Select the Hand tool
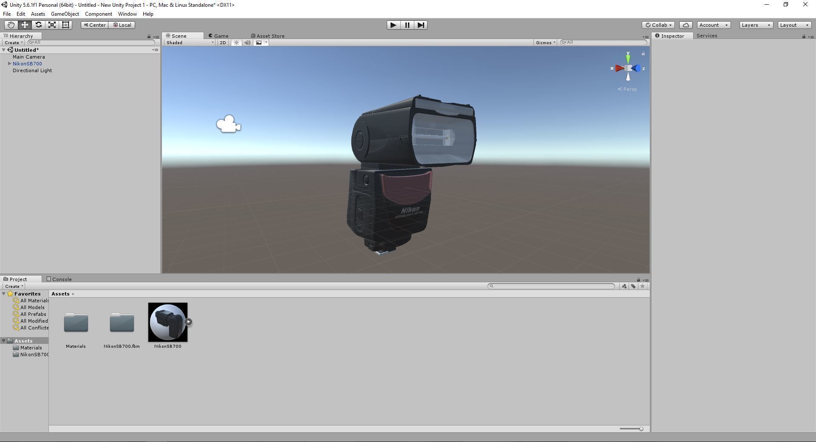The height and width of the screenshot is (442, 816). click(11, 25)
